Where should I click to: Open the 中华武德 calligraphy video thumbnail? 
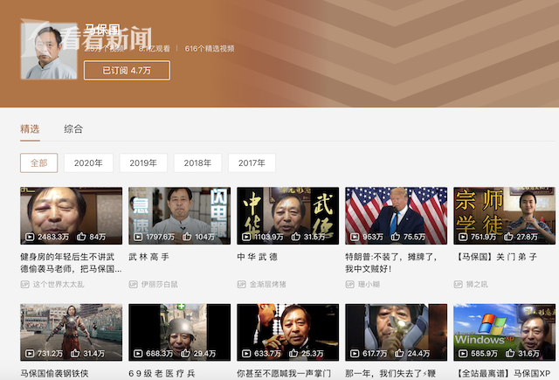click(287, 216)
